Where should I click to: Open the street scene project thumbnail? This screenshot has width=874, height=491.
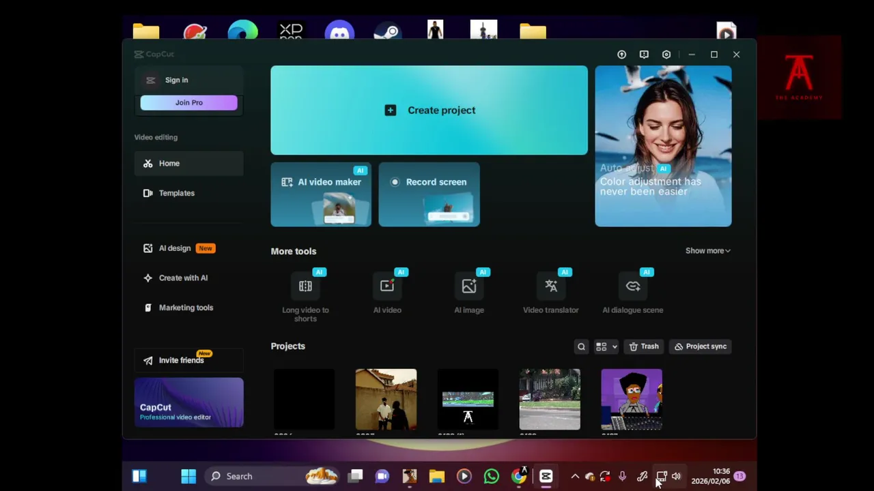[550, 400]
